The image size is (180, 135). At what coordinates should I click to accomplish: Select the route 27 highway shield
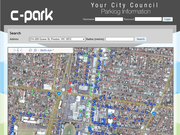pos(154,113)
